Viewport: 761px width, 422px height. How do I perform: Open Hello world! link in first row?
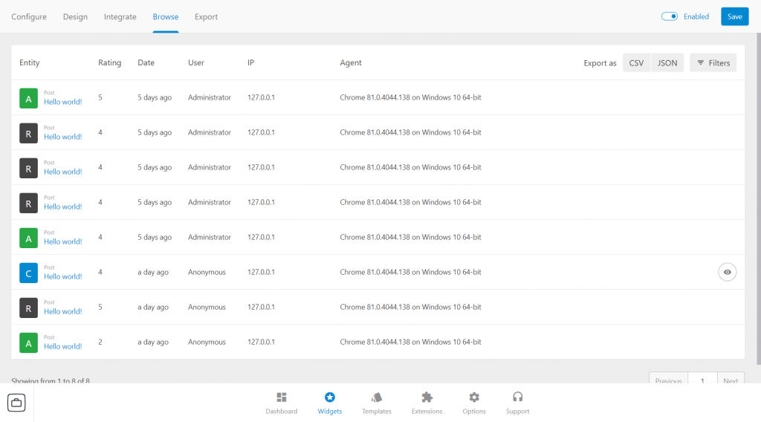[63, 102]
